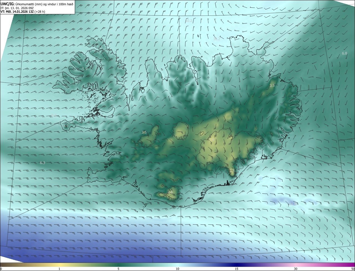Click the 5.5 value over the Westfjords
355x271 pixels.
pos(85,69)
